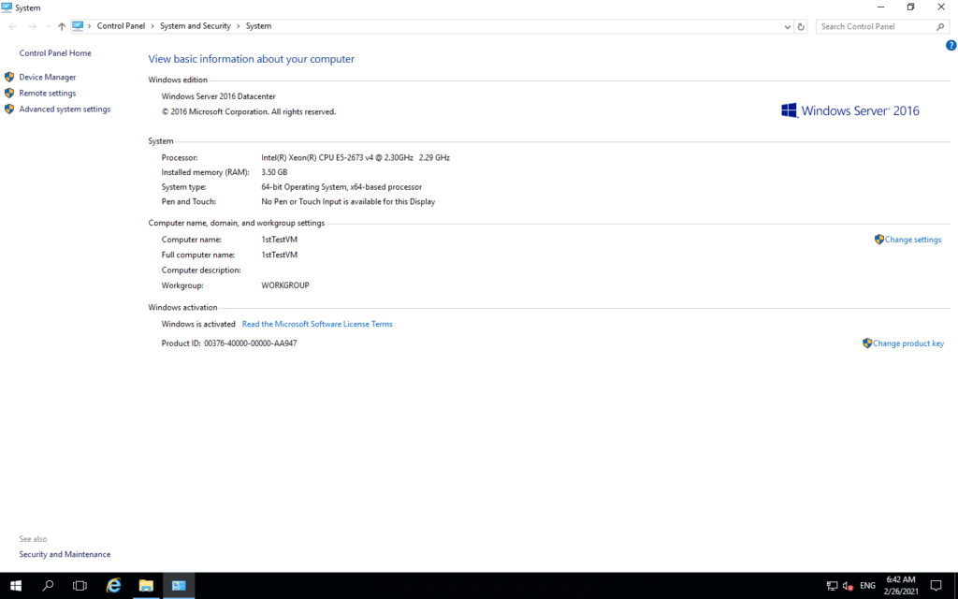958x599 pixels.
Task: Open Security and Maintenance link
Action: point(65,554)
